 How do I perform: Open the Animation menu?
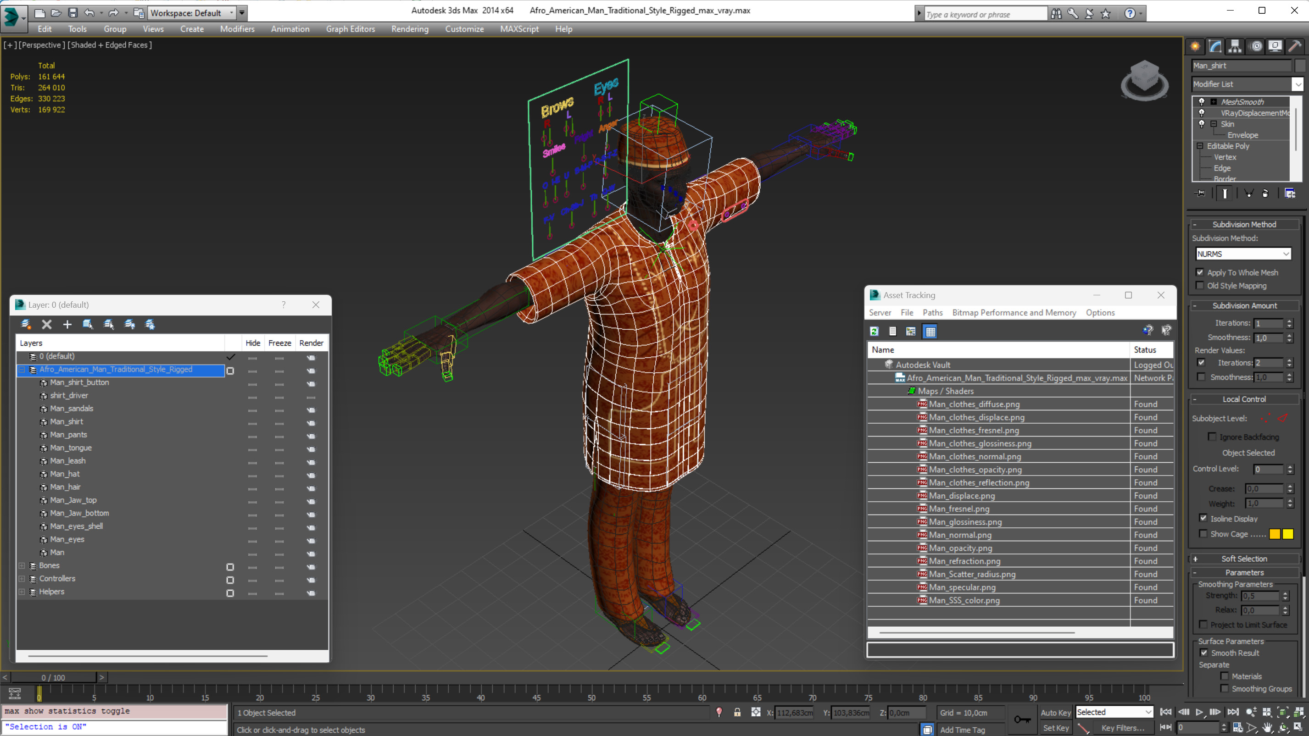[x=290, y=29]
